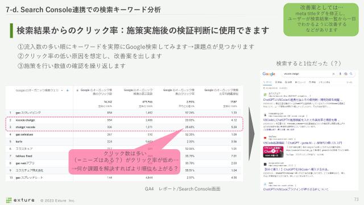Click the exture logo in footer

pos(20,200)
